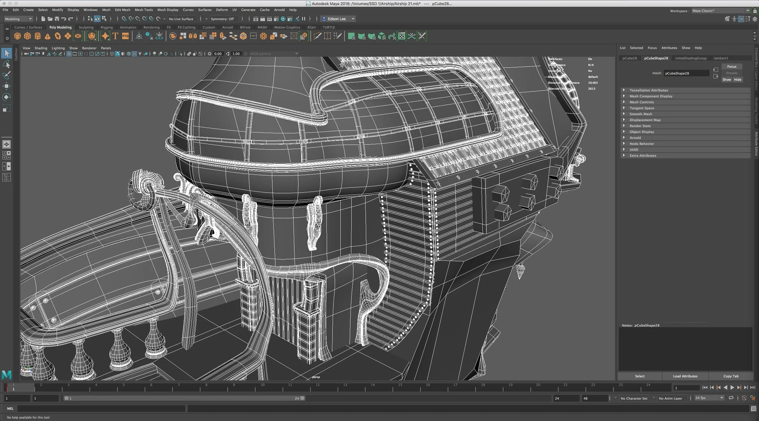
Task: Create a polygon sphere from the shelf
Action: pos(18,36)
